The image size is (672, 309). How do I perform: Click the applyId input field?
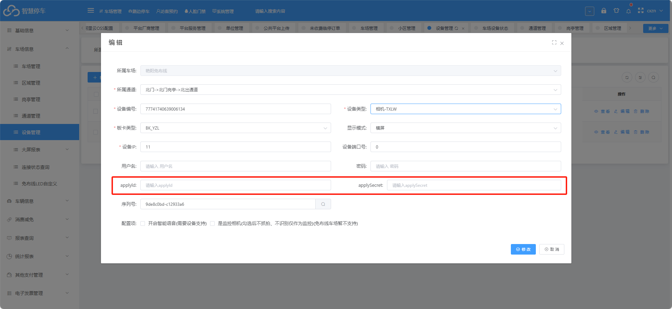[x=235, y=185]
